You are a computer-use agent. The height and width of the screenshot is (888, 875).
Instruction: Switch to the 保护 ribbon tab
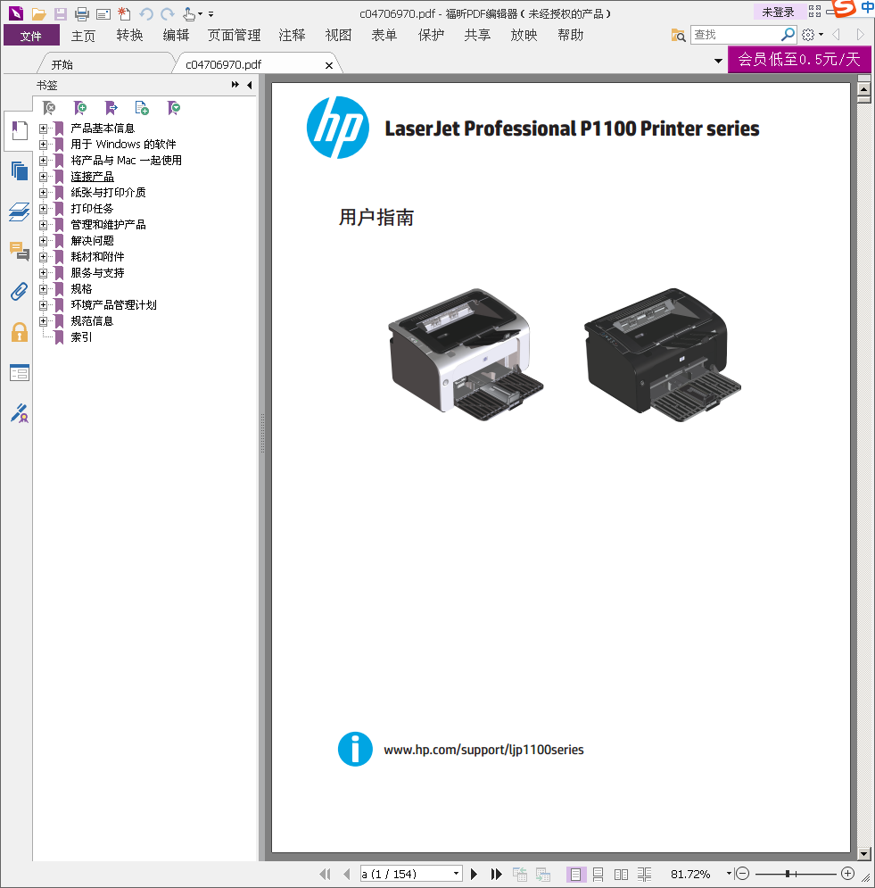432,36
